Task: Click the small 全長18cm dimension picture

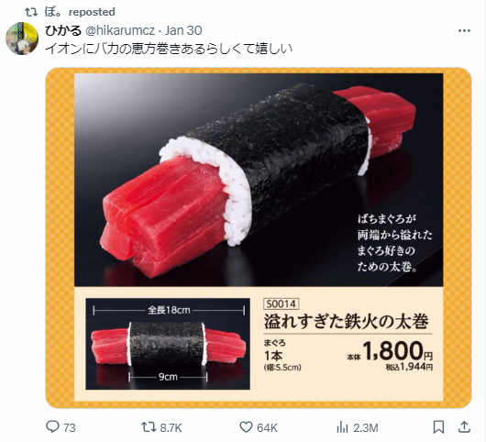Action: 168,344
